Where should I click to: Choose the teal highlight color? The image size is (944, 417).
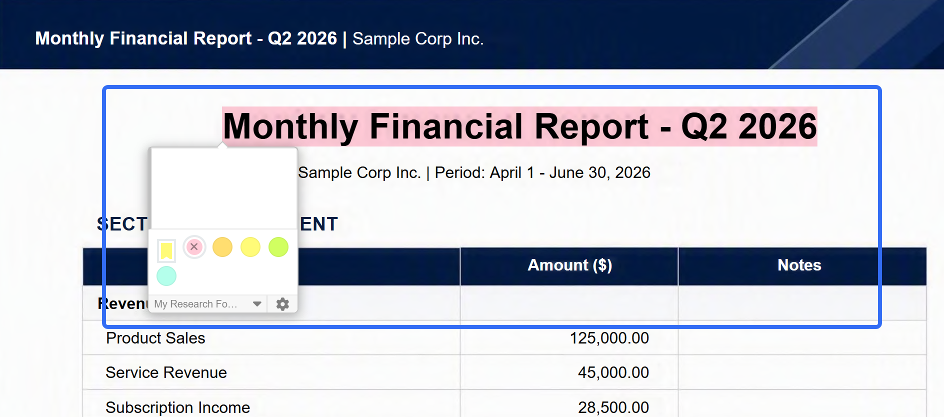point(166,276)
